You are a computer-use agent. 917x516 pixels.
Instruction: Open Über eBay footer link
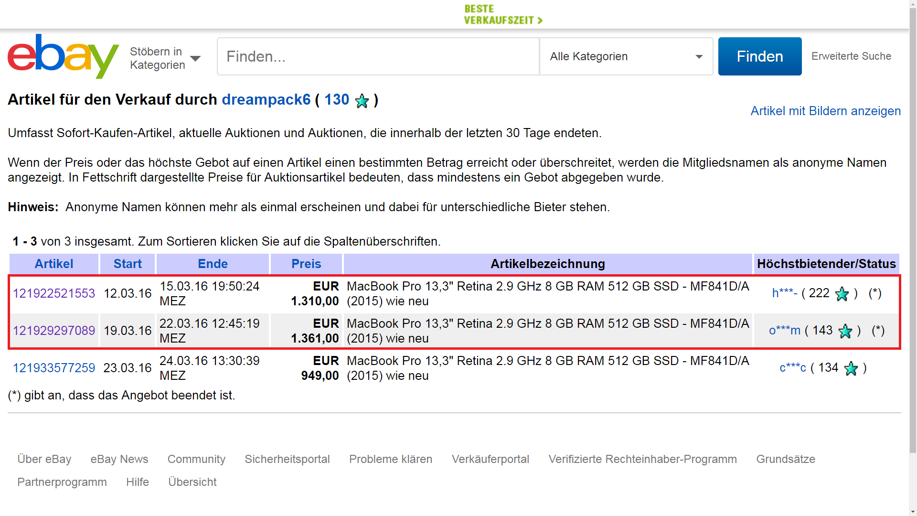point(44,459)
